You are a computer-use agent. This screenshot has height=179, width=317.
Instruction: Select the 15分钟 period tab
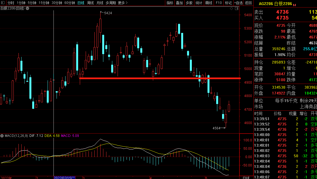pyautogui.click(x=44, y=3)
